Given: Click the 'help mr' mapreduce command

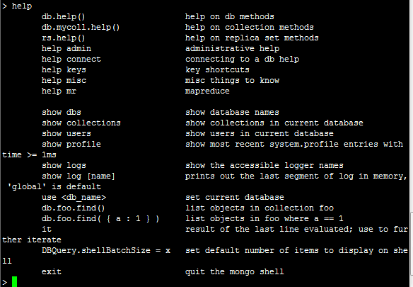Looking at the screenshot, I should (59, 91).
